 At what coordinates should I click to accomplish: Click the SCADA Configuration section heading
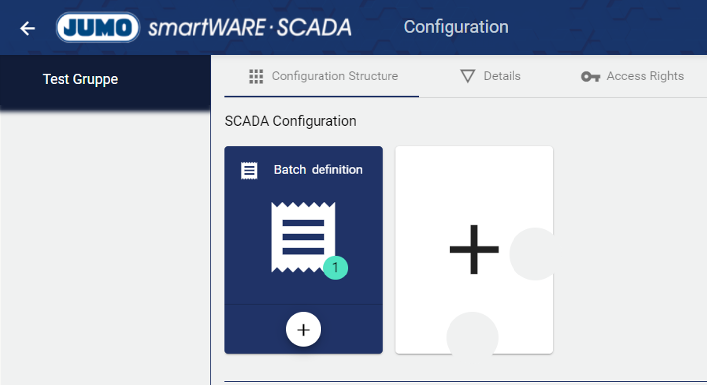(290, 121)
